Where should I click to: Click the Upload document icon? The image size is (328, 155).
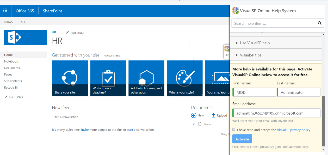click(213, 115)
